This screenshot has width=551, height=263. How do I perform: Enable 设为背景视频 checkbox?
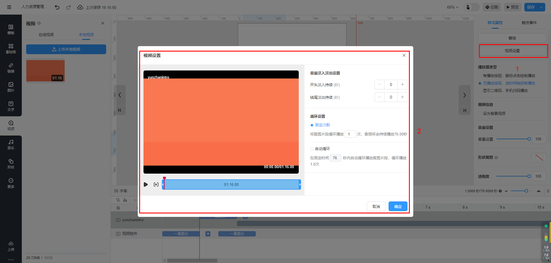click(x=480, y=114)
